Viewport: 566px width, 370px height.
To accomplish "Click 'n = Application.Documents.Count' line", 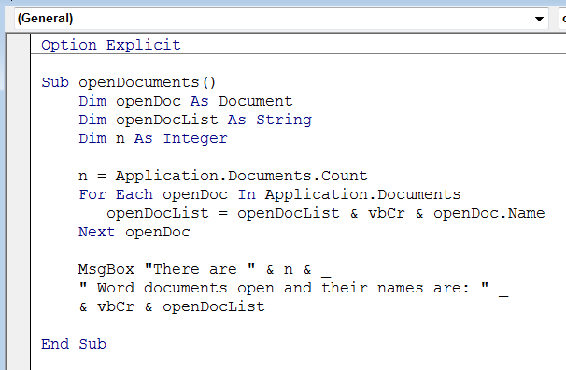I will (222, 177).
